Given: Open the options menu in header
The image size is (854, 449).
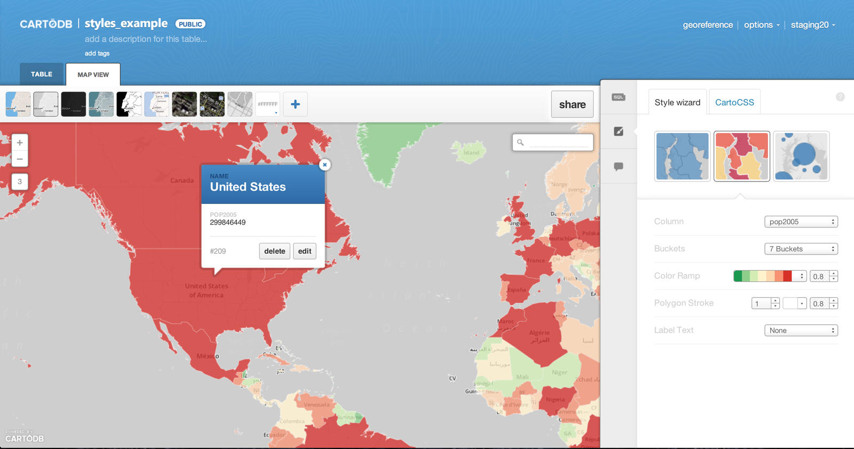Looking at the screenshot, I should (x=762, y=25).
